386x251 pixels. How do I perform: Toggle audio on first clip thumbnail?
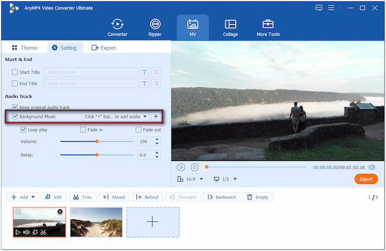click(26, 232)
